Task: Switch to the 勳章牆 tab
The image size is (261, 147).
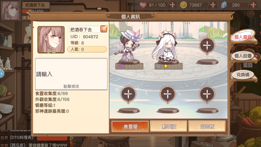Action: pyautogui.click(x=168, y=127)
